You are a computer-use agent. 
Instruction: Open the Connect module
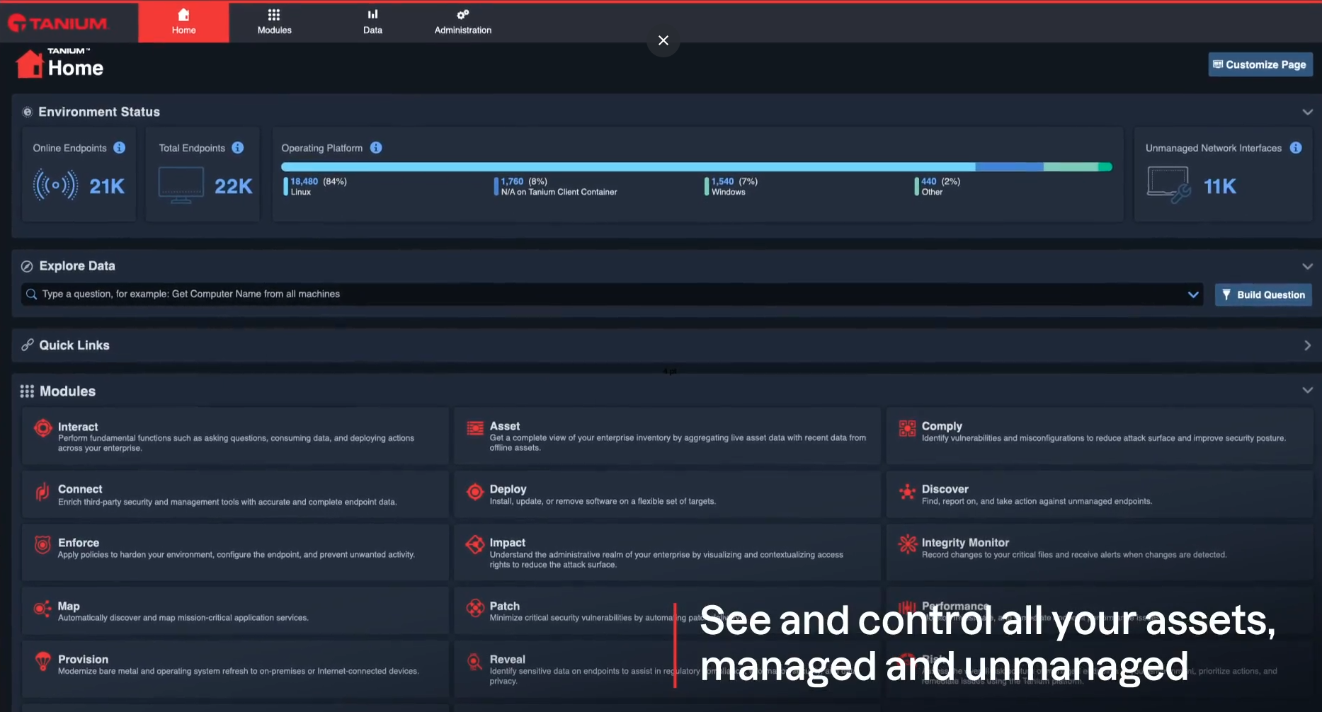click(235, 494)
